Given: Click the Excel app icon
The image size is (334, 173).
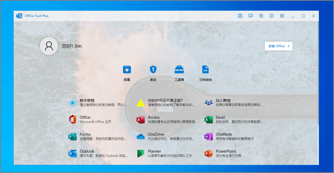Looking at the screenshot, I should [208, 119].
